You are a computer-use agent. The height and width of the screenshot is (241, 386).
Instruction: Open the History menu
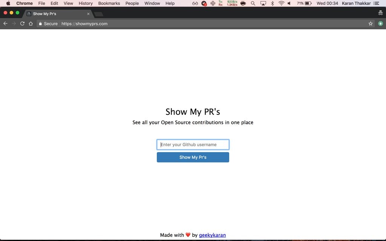point(85,3)
